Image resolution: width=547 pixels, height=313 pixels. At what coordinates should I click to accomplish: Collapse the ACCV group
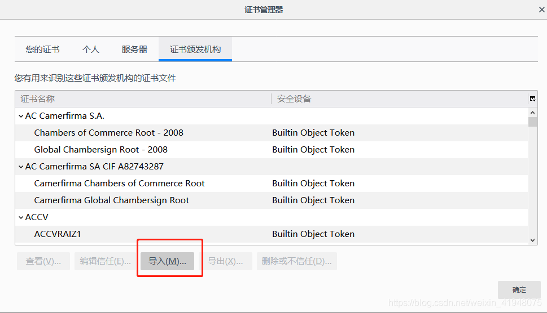tap(21, 217)
